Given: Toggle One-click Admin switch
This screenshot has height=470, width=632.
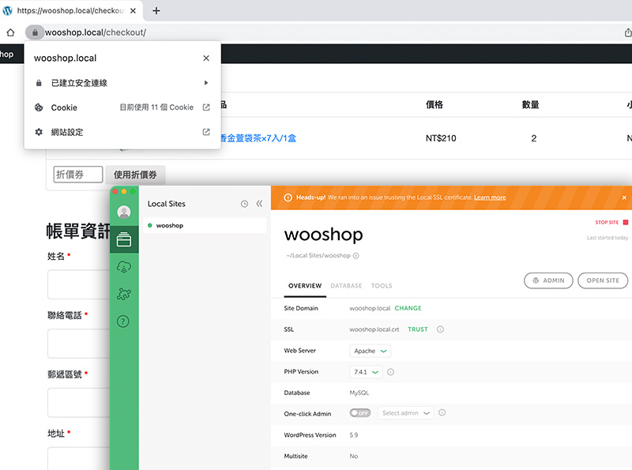Looking at the screenshot, I should point(360,413).
